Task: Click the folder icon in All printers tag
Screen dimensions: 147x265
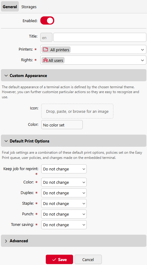Action: point(45,49)
